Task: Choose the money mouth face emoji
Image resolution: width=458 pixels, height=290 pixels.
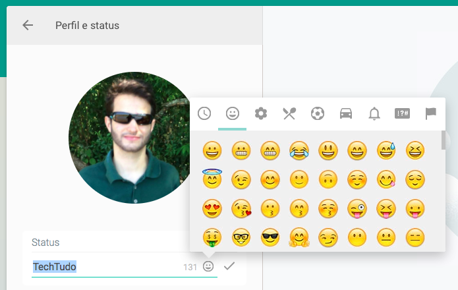Action: (212, 237)
